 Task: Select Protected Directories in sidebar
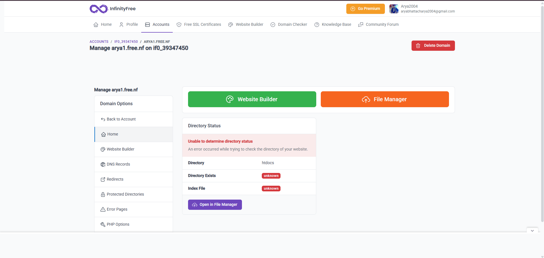tap(134, 194)
